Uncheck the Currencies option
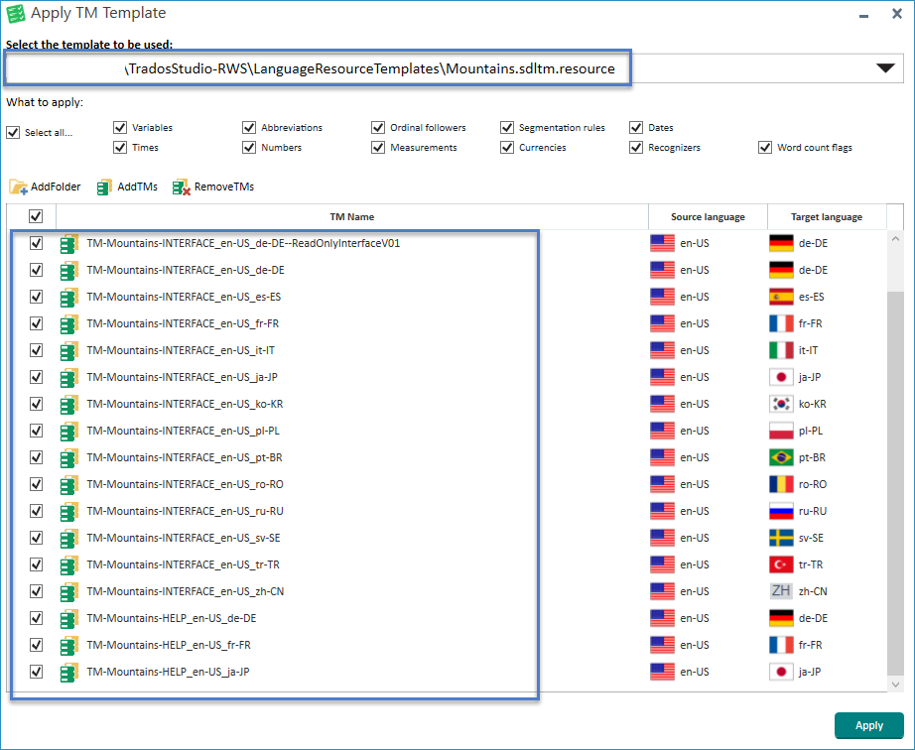 507,148
